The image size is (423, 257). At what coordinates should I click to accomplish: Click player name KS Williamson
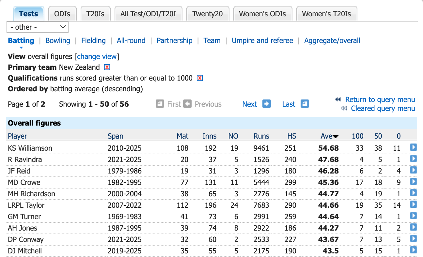[x=30, y=148]
